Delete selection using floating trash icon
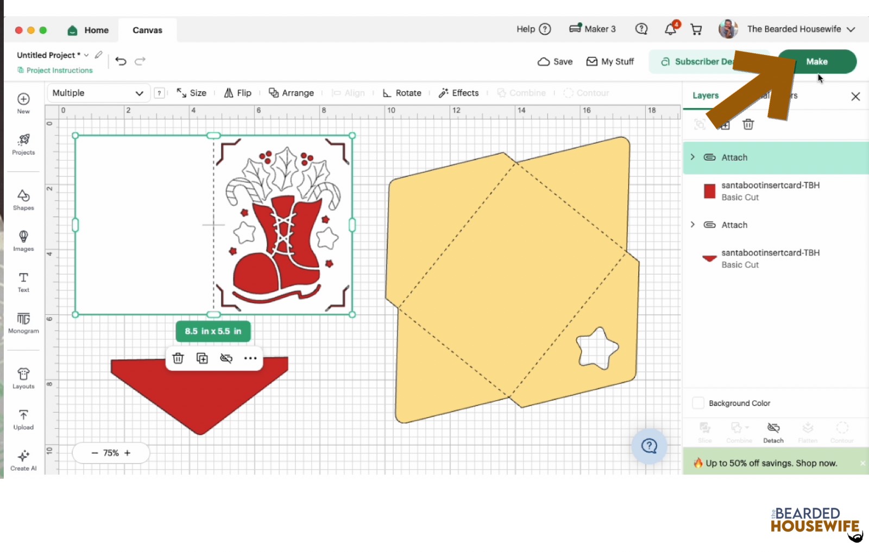869x552 pixels. (178, 358)
